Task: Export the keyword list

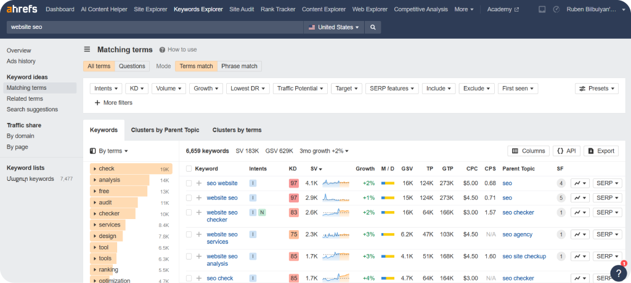Action: (601, 151)
